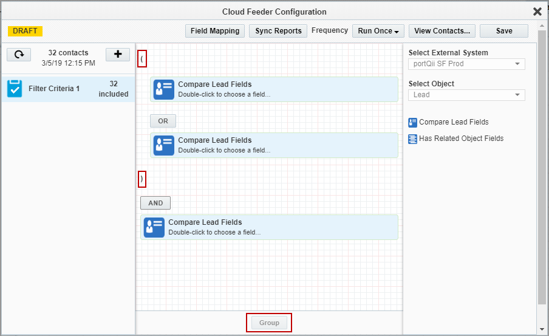Screen dimensions: 549x336
Task: Toggle the OR operator between criteria
Action: (x=163, y=121)
